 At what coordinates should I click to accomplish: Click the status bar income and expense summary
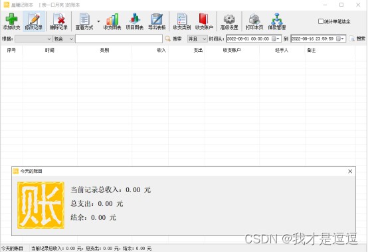pos(92,249)
